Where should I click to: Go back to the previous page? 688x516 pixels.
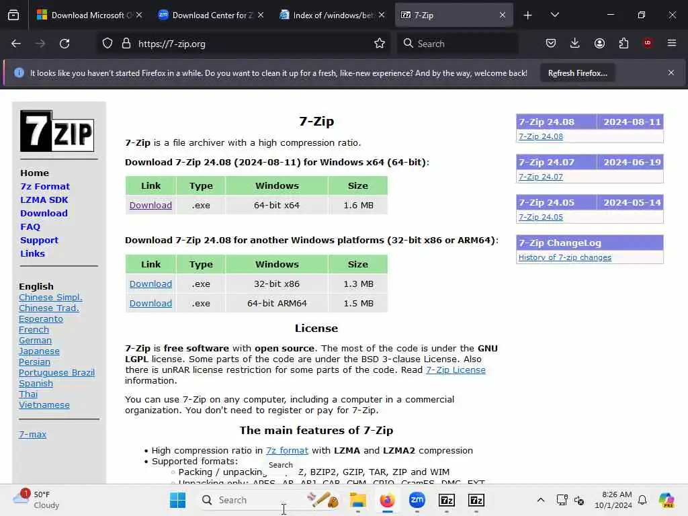point(16,44)
